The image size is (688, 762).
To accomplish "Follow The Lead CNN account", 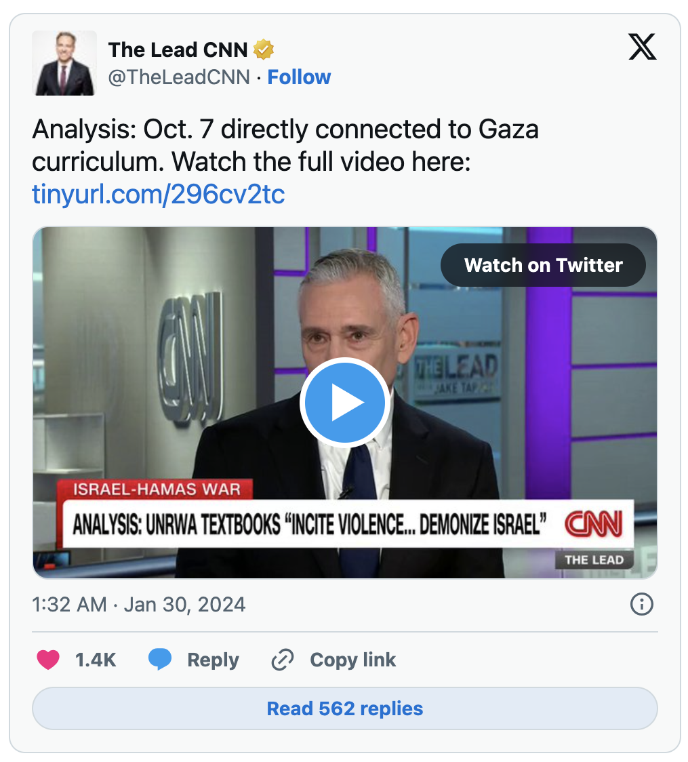I will coord(299,77).
